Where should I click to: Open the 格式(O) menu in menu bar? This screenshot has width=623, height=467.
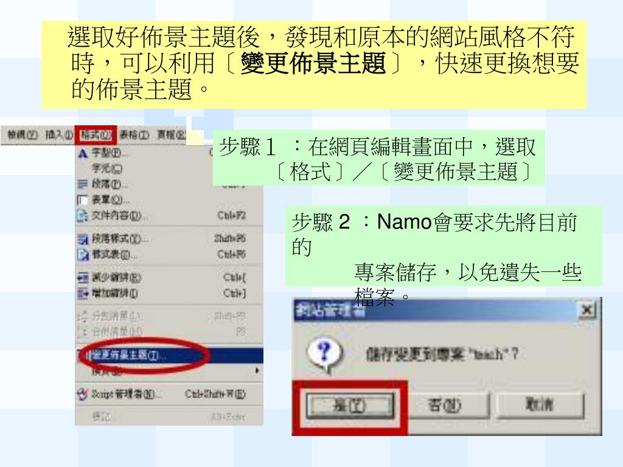96,135
